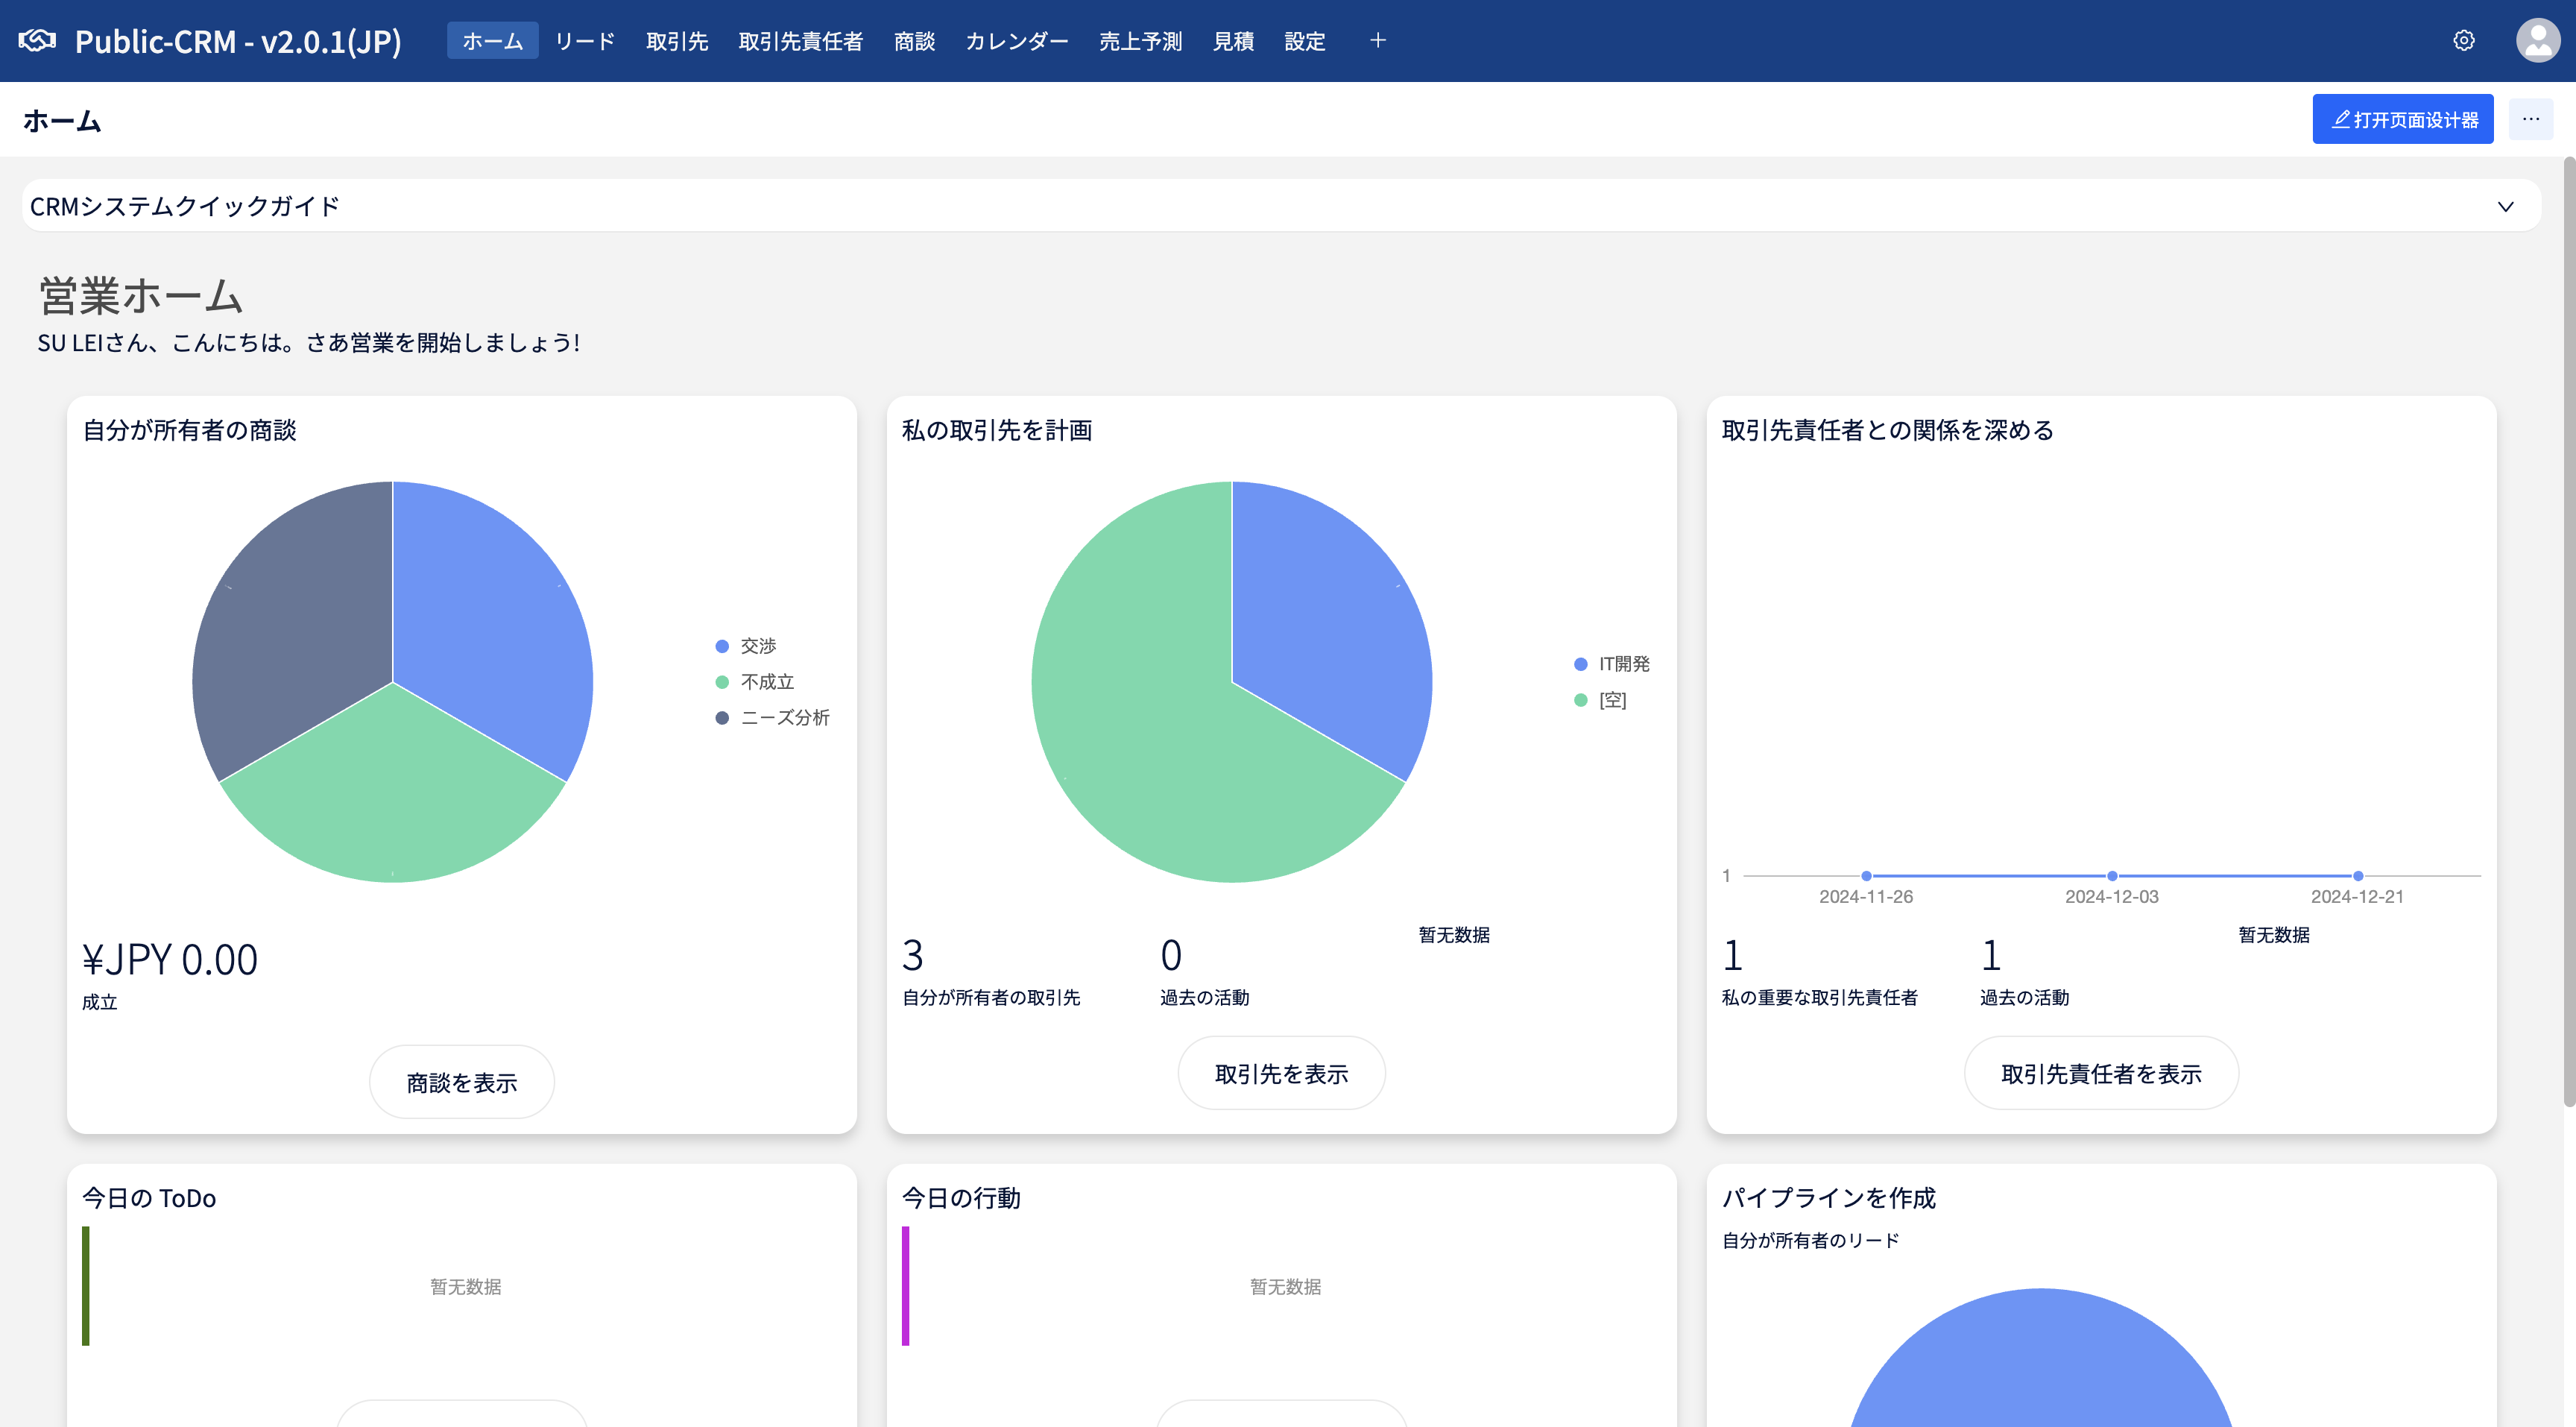The width and height of the screenshot is (2576, 1427).
Task: Open the settings gear icon
Action: click(x=2463, y=40)
